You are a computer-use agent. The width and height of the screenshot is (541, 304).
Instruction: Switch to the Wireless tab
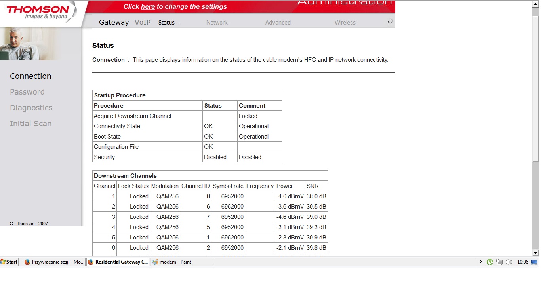coord(345,23)
